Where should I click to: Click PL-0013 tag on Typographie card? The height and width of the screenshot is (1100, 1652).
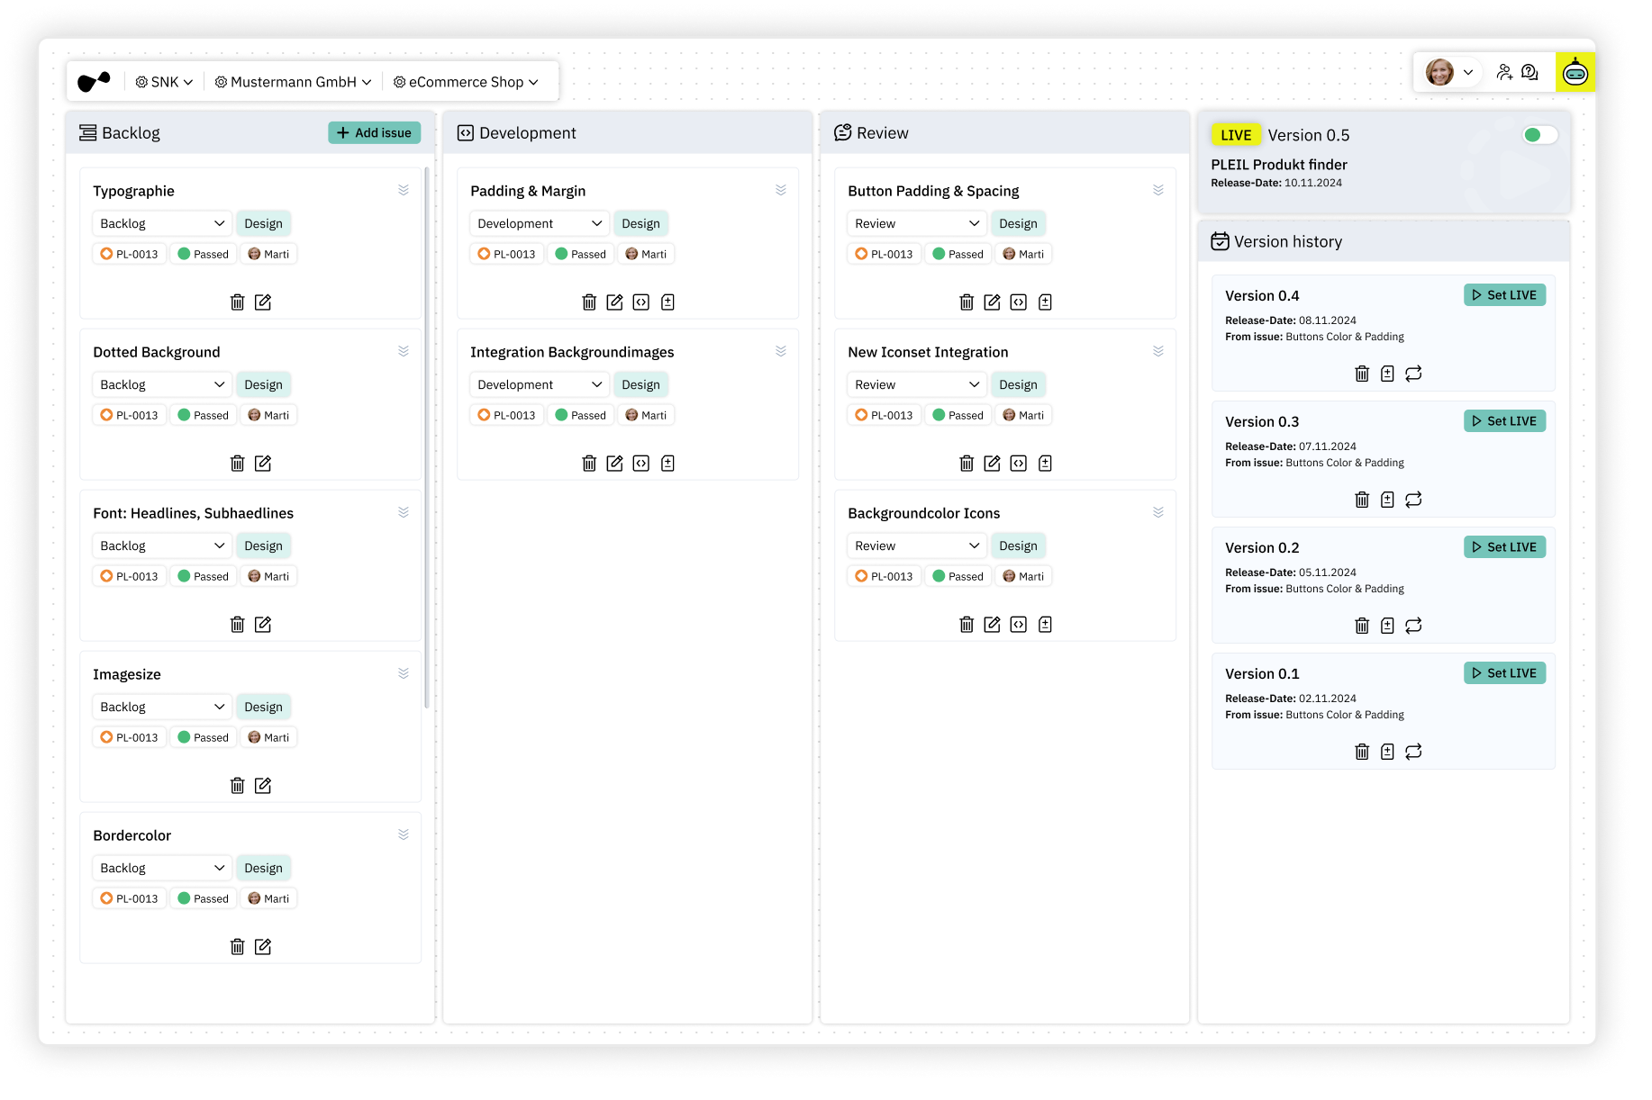[x=130, y=254]
